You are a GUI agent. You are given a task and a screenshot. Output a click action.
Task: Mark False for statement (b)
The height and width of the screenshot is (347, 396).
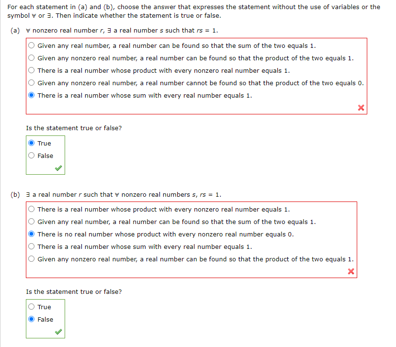tap(31, 319)
